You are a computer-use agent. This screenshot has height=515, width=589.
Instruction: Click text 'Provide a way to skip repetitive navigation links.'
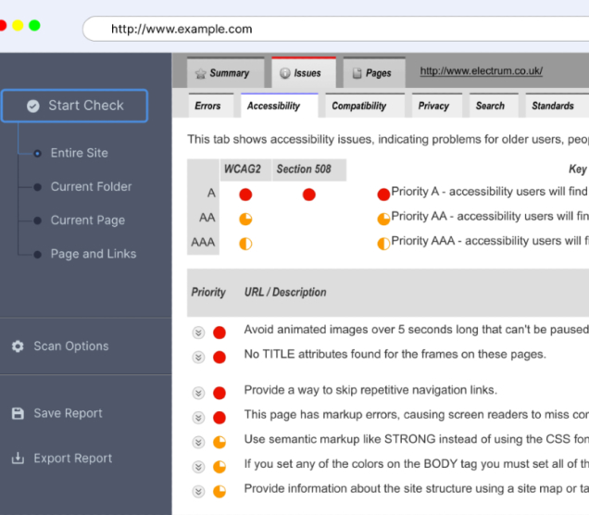click(370, 390)
